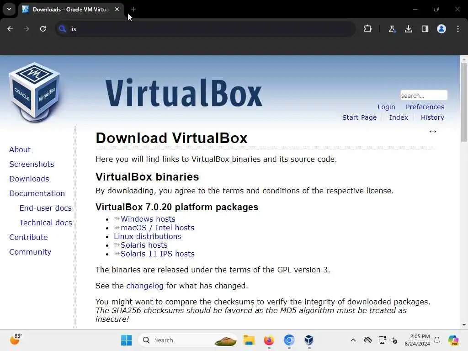Open the weather widget showing 83°
The image size is (468, 351).
coord(16,340)
